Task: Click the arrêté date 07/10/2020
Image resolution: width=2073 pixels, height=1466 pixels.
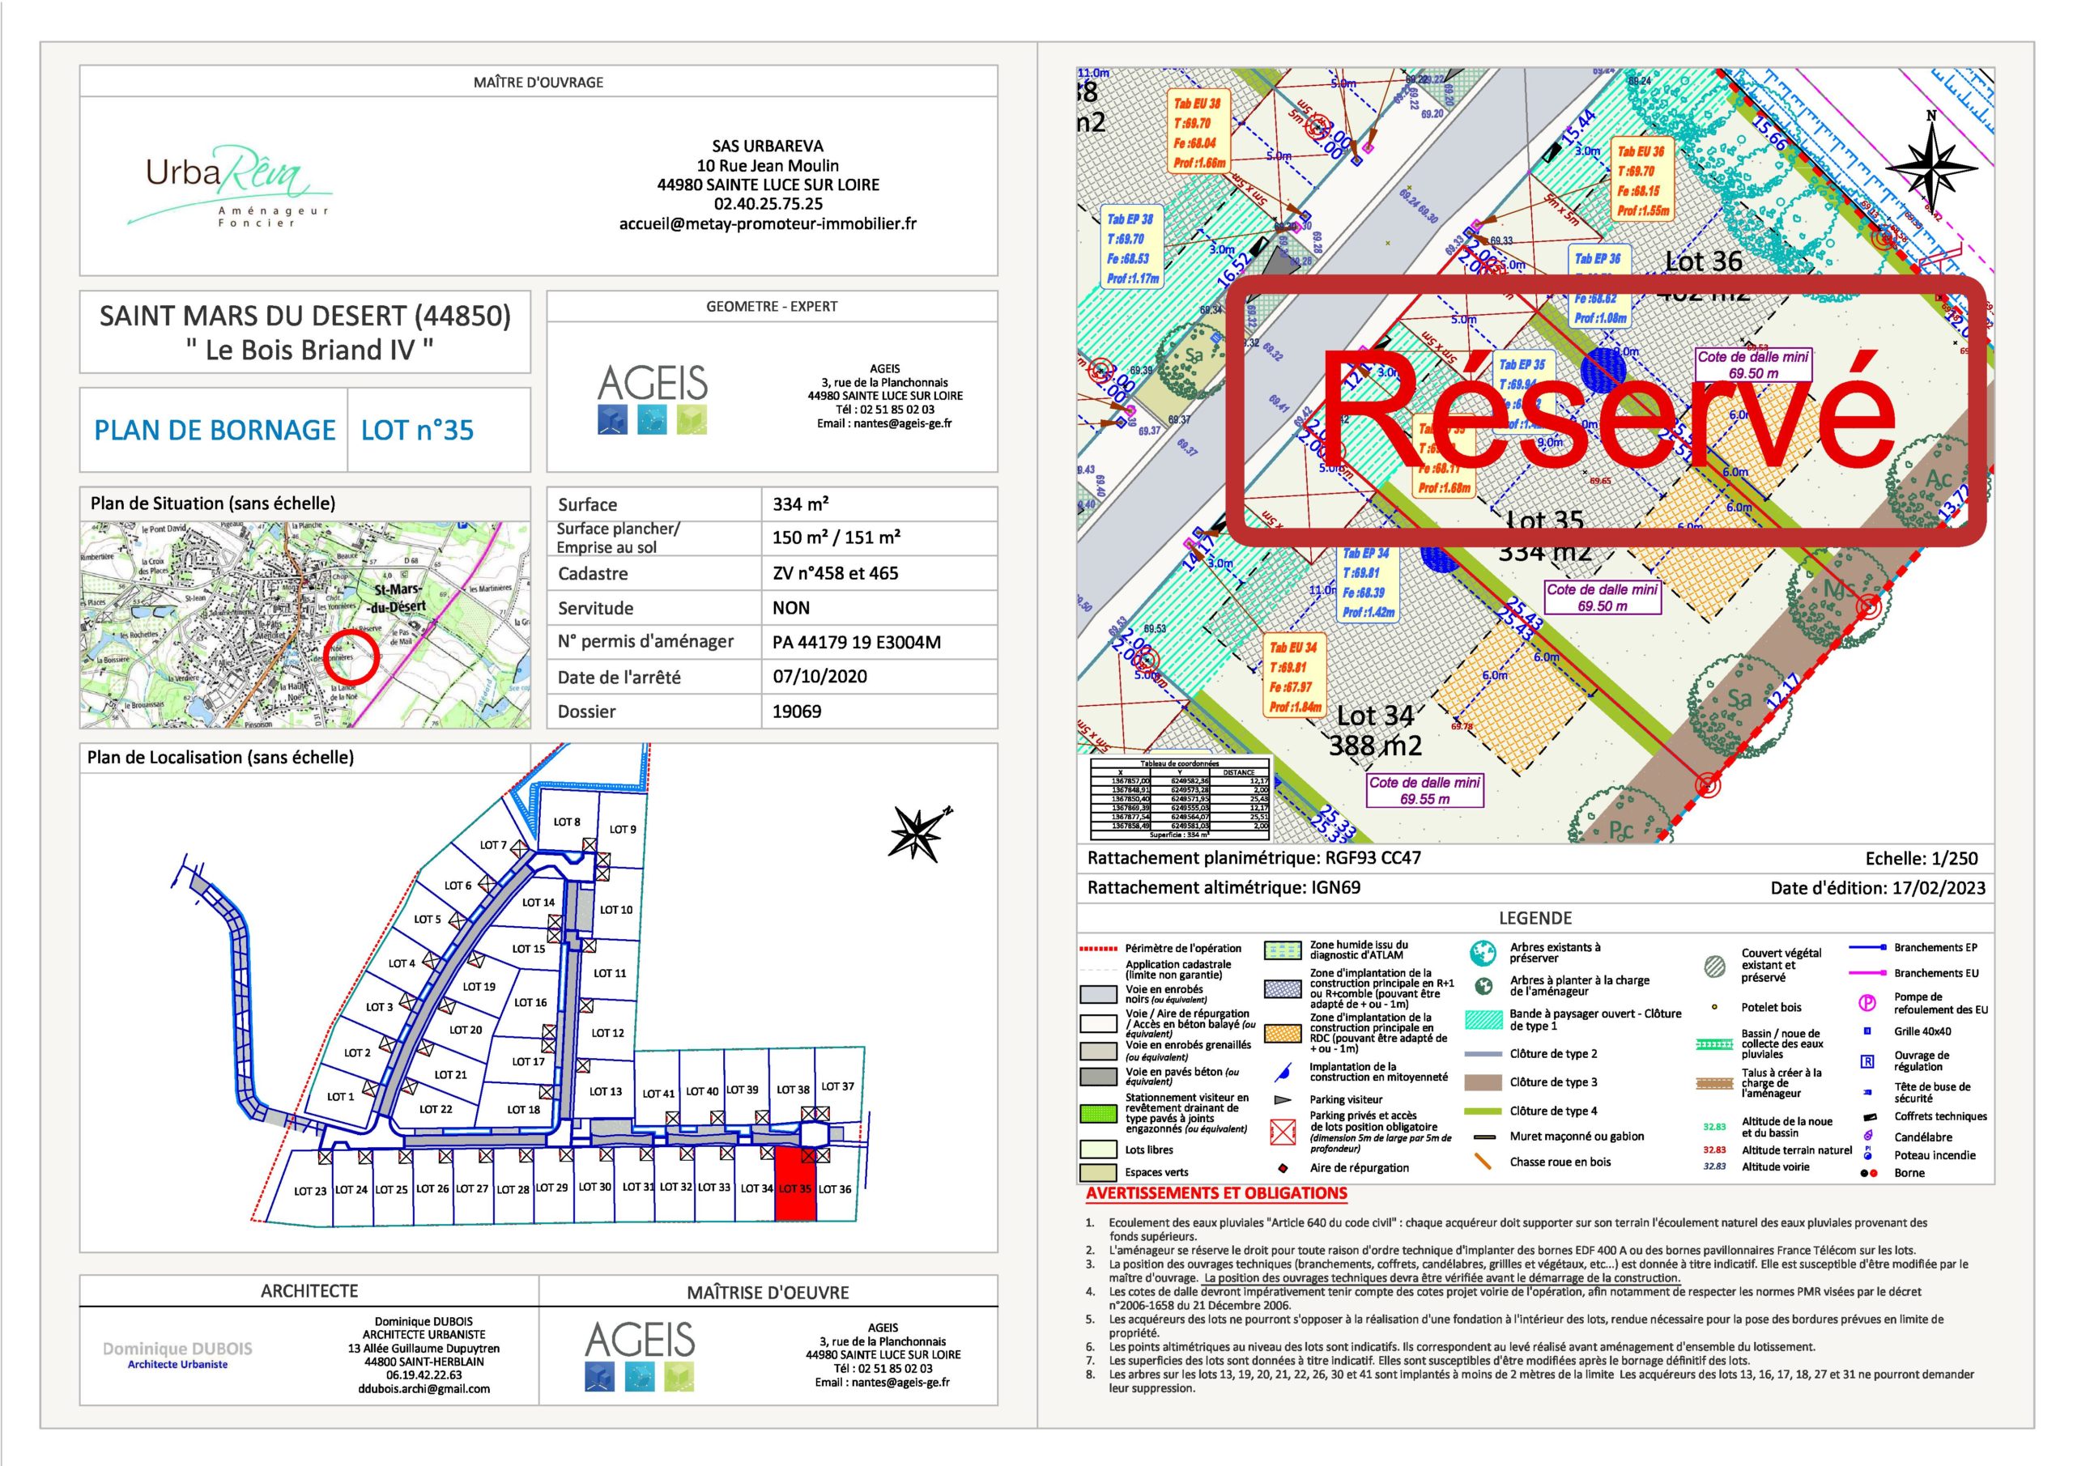Action: [x=819, y=677]
